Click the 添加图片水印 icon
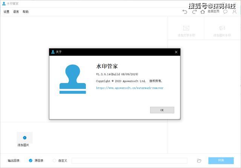This screenshot has width=241, height=168. pos(222,28)
